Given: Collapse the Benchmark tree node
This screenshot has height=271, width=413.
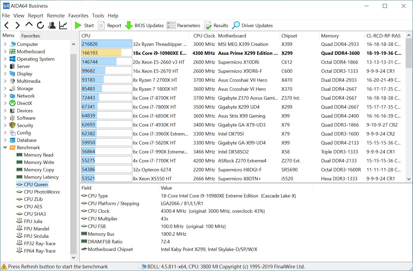Looking at the screenshot, I should pos(5,147).
